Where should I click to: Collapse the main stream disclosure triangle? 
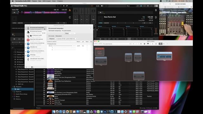pos(48,44)
